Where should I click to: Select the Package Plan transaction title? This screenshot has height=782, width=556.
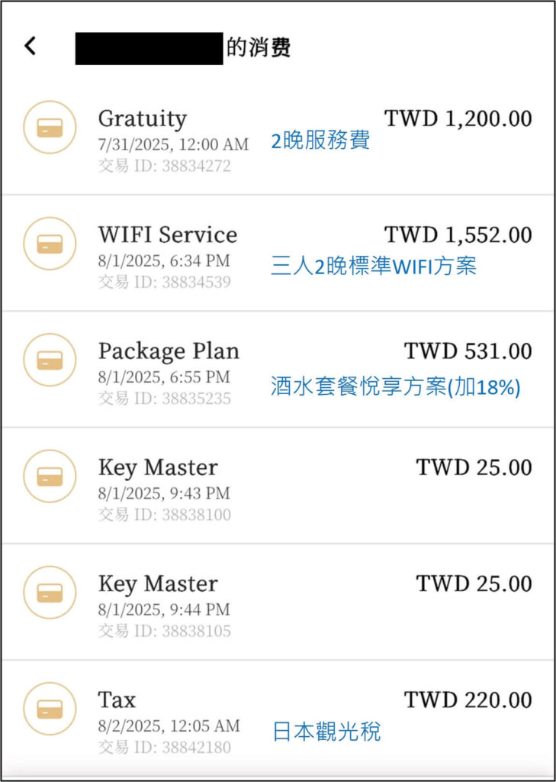[x=169, y=351]
